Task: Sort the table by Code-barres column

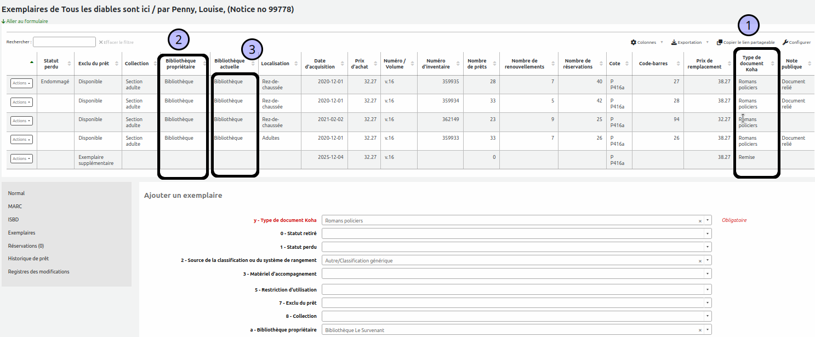Action: (x=653, y=64)
